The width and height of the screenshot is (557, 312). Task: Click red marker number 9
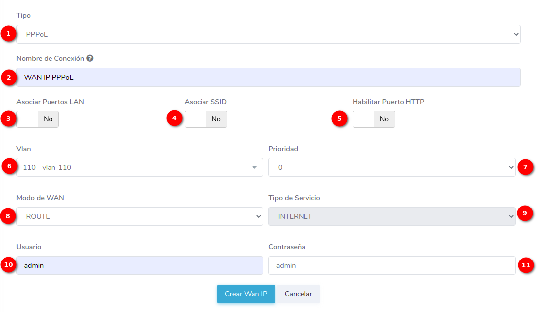pyautogui.click(x=524, y=213)
